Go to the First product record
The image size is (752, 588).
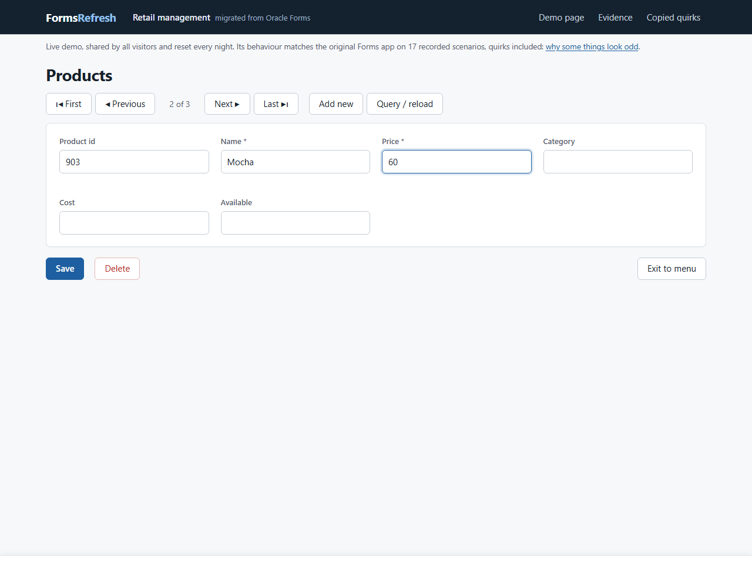69,104
